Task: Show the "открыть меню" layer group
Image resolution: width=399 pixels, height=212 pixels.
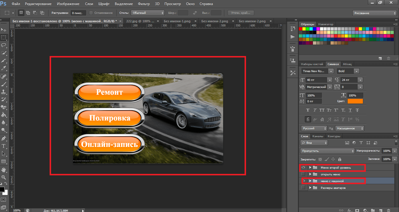Action: [303, 174]
